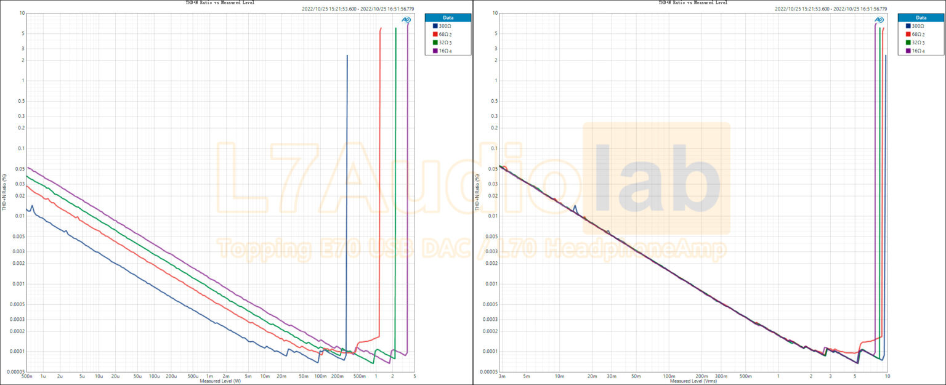Image resolution: width=946 pixels, height=385 pixels.
Task: Click the '500n' tick on the watts axis
Action: pos(26,376)
